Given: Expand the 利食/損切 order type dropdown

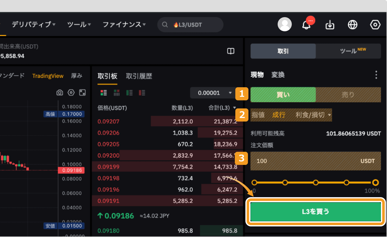Looking at the screenshot, I should [313, 115].
